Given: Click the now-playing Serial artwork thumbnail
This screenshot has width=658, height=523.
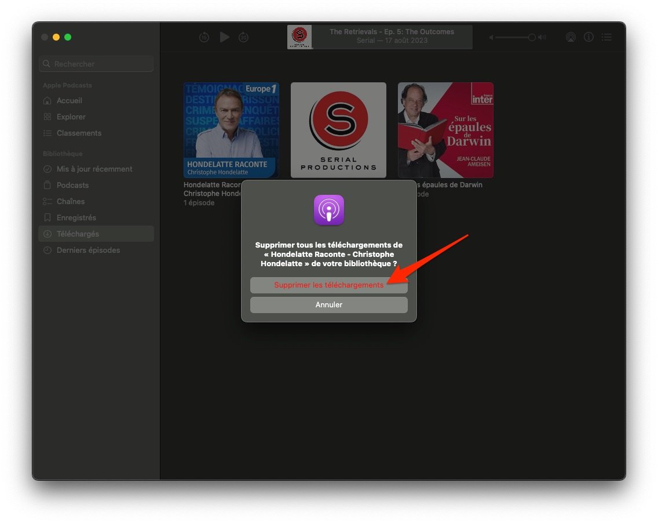Looking at the screenshot, I should pos(299,37).
